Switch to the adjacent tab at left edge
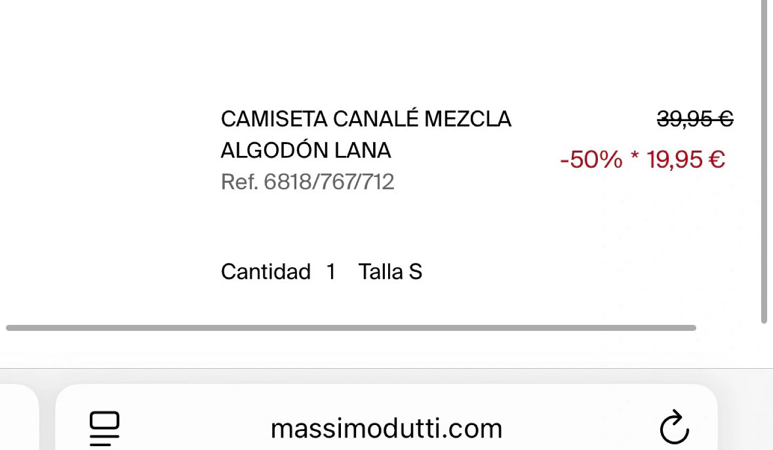Viewport: 773px width, 450px height. (18, 419)
